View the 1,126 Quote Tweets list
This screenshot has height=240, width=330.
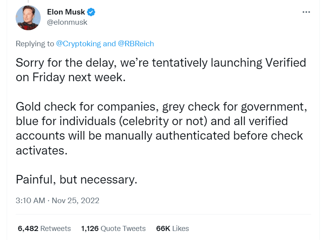pyautogui.click(x=114, y=228)
